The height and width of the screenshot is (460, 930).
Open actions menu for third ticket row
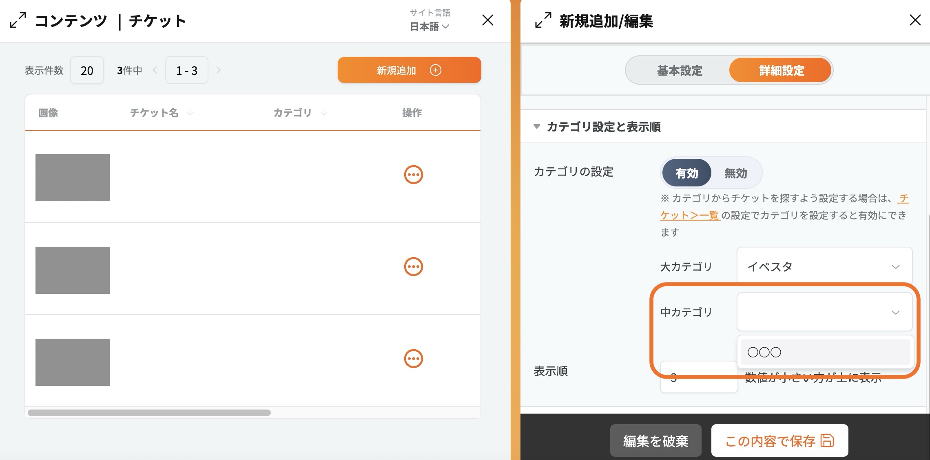[x=413, y=359]
